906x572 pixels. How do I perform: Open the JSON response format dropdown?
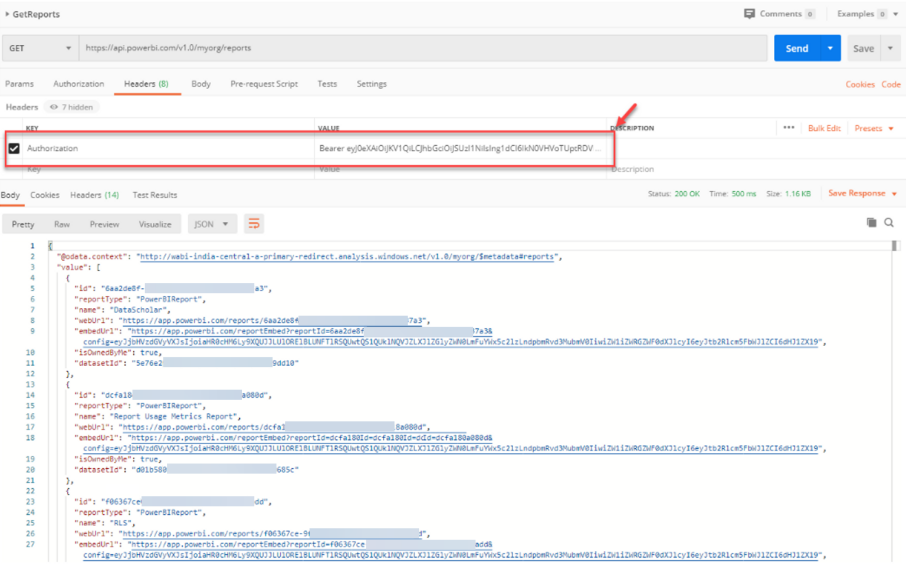211,223
